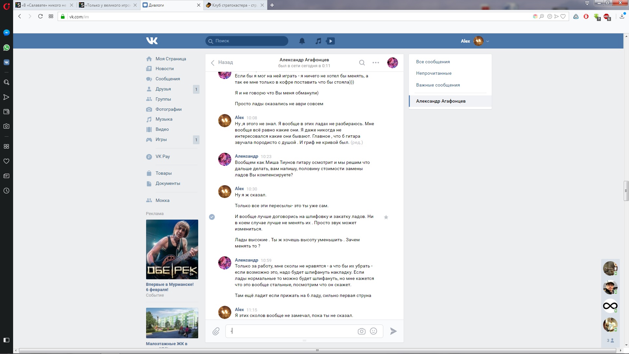Viewport: 629px width, 354px height.
Task: Click the message text input field
Action: [x=292, y=331]
